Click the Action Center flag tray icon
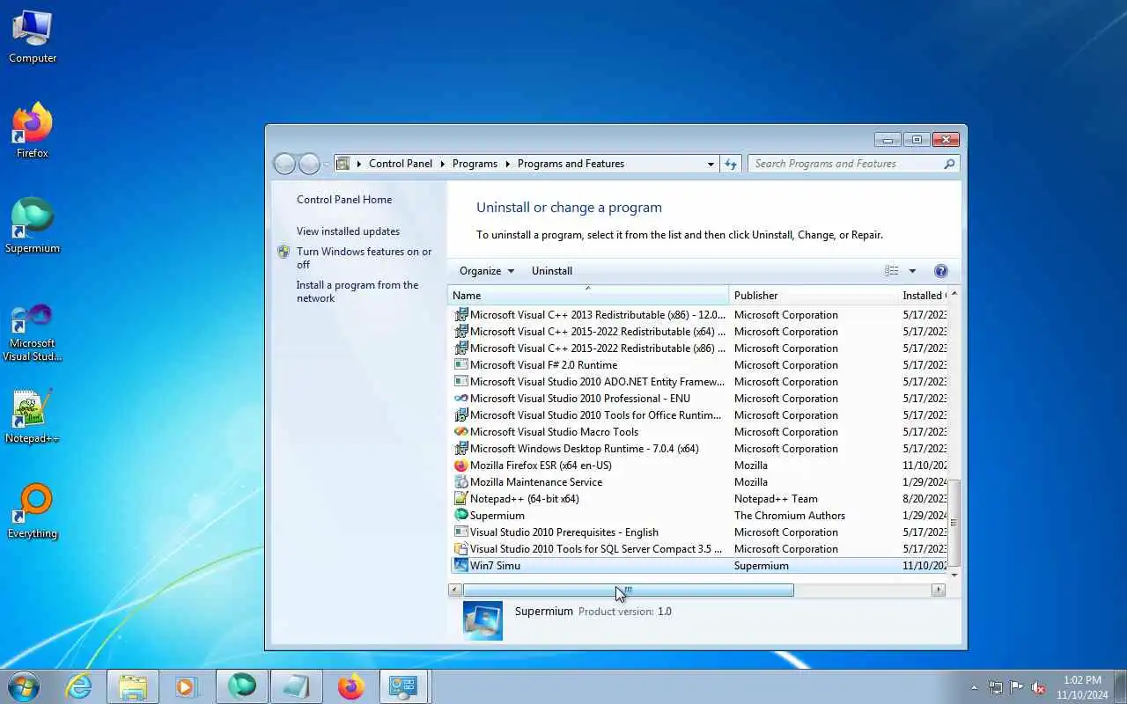 click(x=1017, y=687)
